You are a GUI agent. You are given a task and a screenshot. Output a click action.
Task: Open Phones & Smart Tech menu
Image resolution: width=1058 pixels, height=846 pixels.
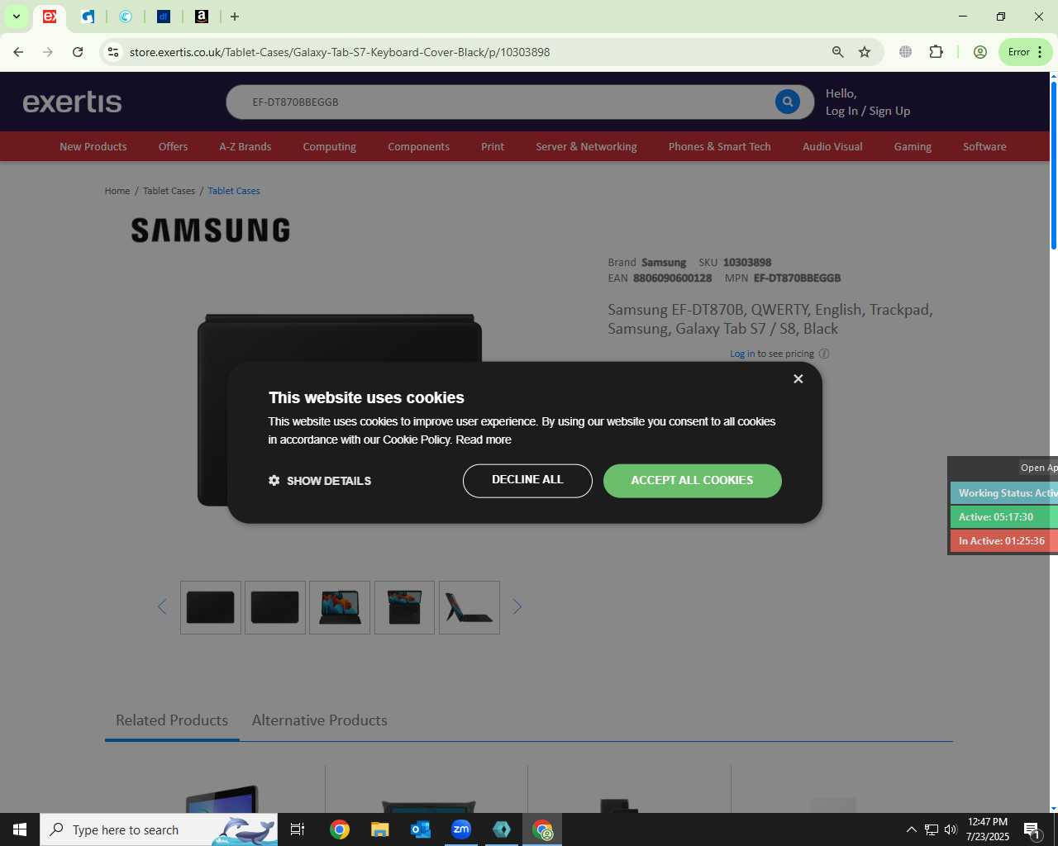click(719, 146)
